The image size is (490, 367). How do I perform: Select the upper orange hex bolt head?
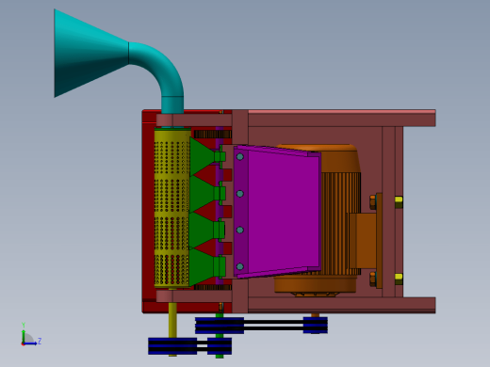373,202
